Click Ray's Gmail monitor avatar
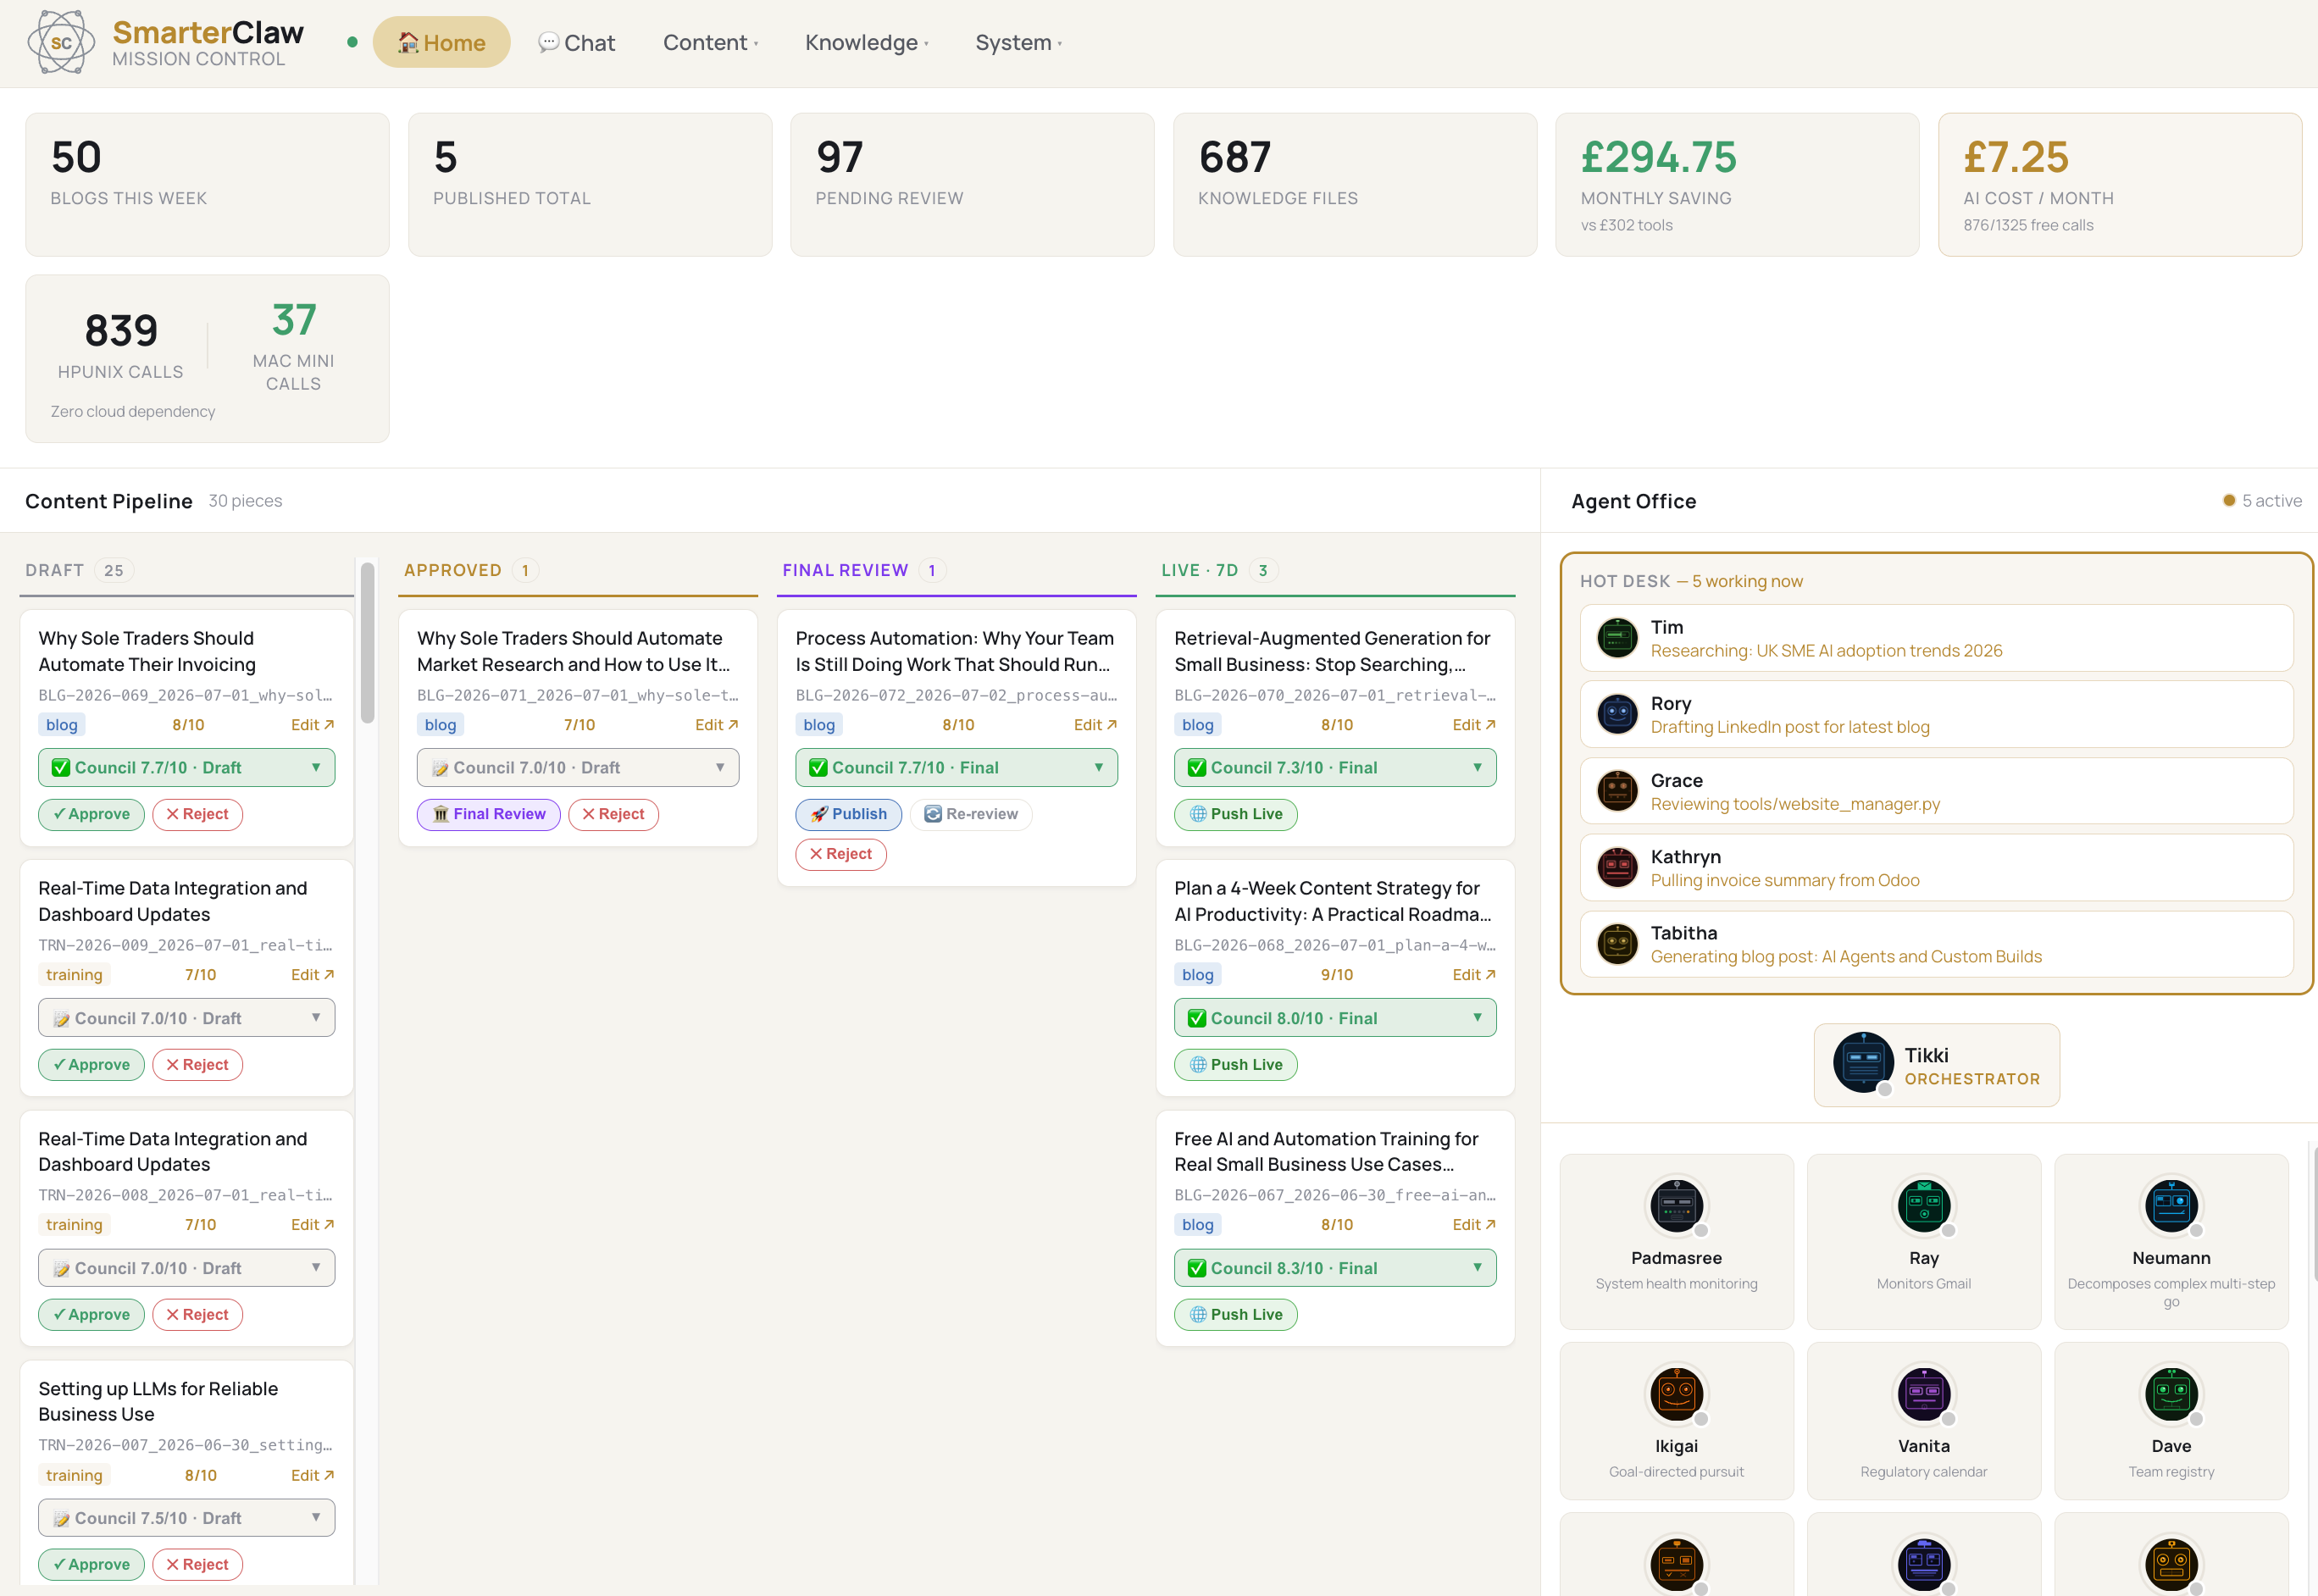The width and height of the screenshot is (2318, 1596). point(1923,1205)
